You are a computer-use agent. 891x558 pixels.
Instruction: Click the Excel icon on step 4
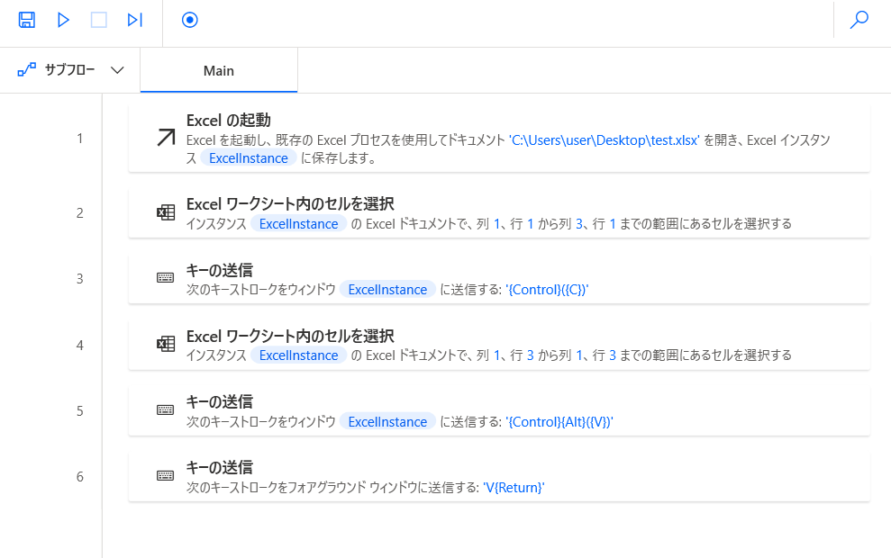click(166, 344)
